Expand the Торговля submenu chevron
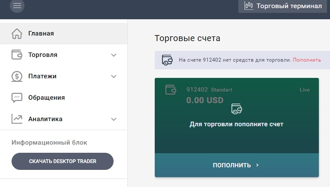 114,55
